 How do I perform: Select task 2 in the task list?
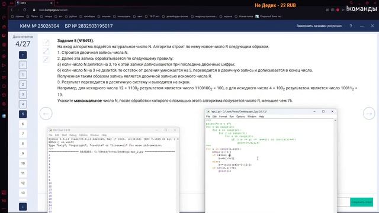pos(23,85)
